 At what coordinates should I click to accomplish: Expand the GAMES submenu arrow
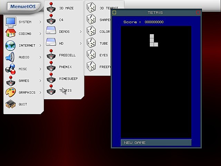point(40,81)
